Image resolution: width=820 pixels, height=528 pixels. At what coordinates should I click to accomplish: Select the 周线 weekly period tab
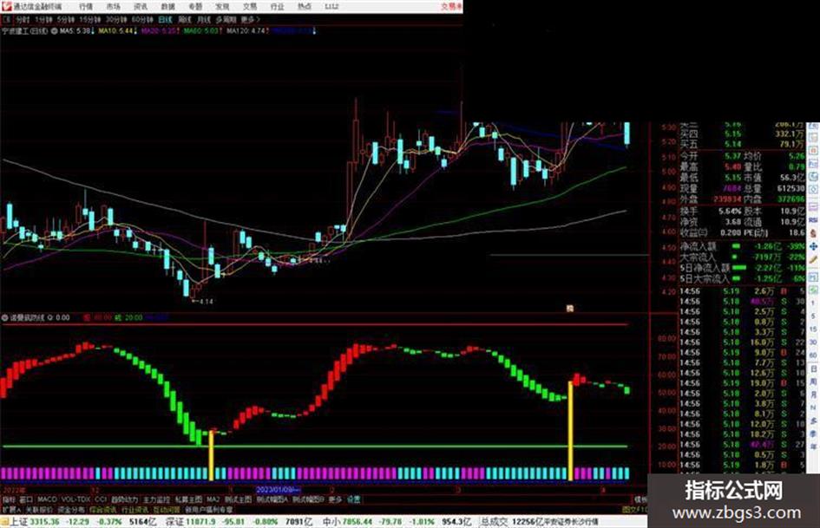[185, 19]
